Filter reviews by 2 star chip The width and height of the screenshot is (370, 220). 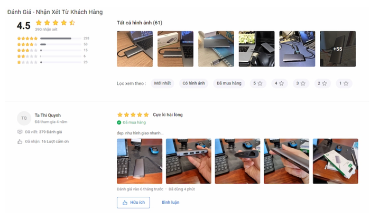(x=322, y=83)
